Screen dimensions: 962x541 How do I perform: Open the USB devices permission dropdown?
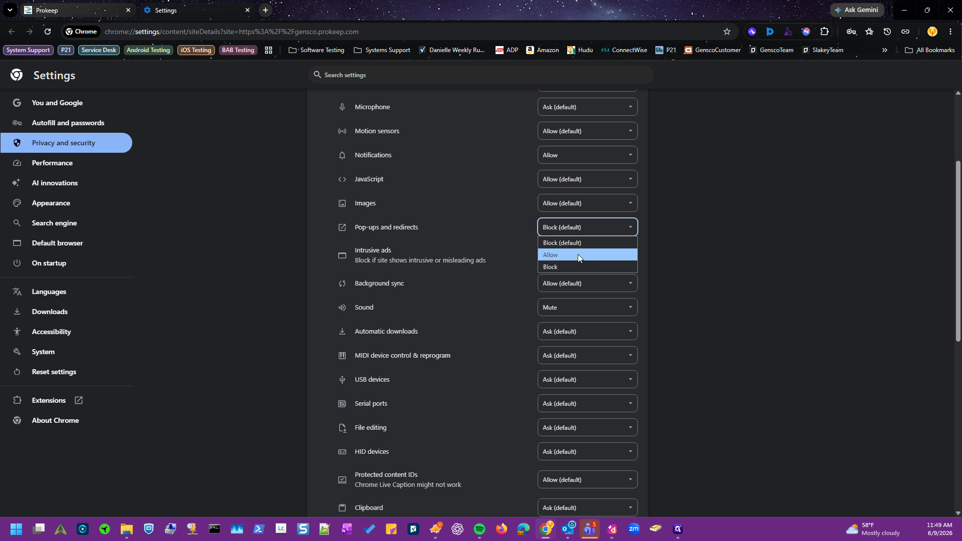[x=587, y=380]
